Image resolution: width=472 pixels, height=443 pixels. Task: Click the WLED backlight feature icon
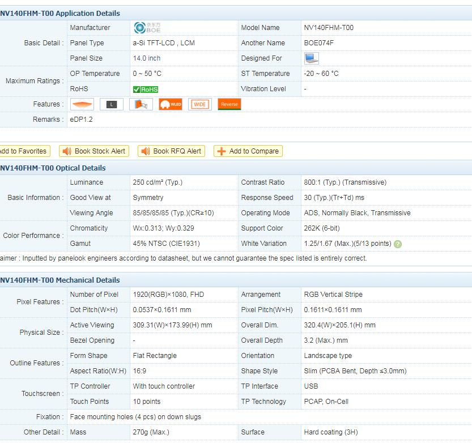(171, 104)
